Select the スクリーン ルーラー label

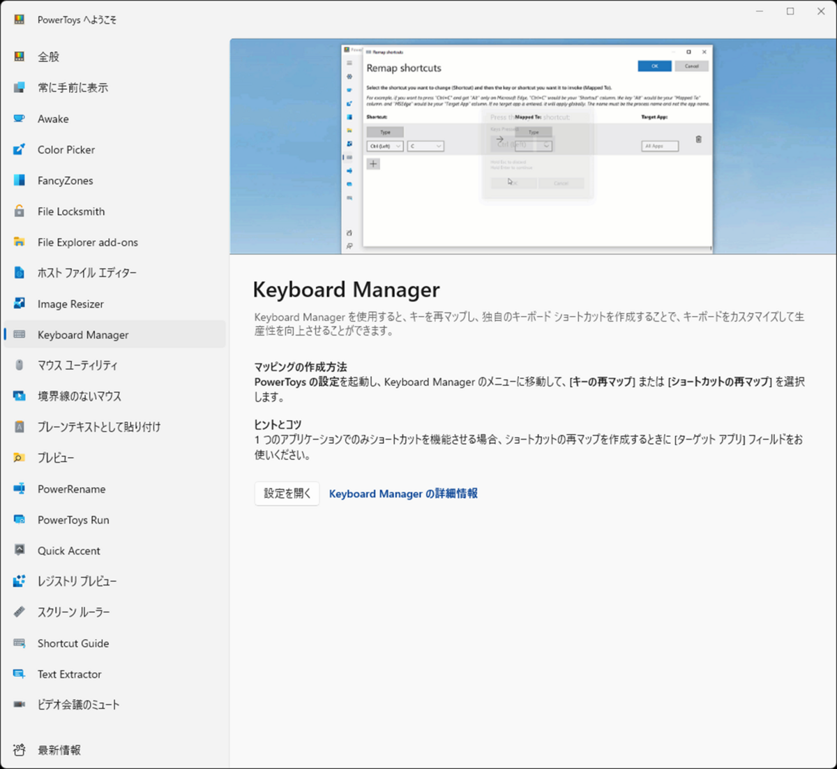tap(74, 612)
